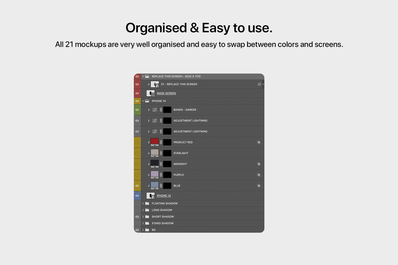
Task: Show the Starlight color layer
Action: point(137,153)
